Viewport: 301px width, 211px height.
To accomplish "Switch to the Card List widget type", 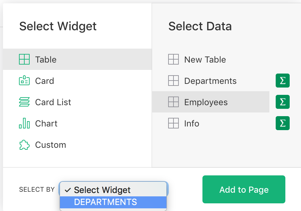I will pos(53,102).
